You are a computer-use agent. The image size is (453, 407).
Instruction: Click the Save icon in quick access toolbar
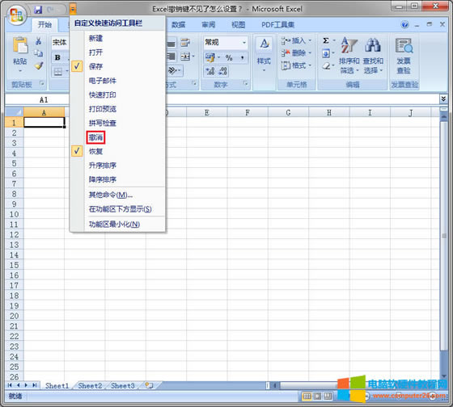pos(38,10)
